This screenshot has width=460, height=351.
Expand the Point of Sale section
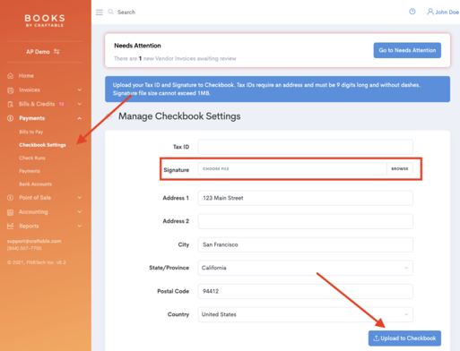[80, 198]
